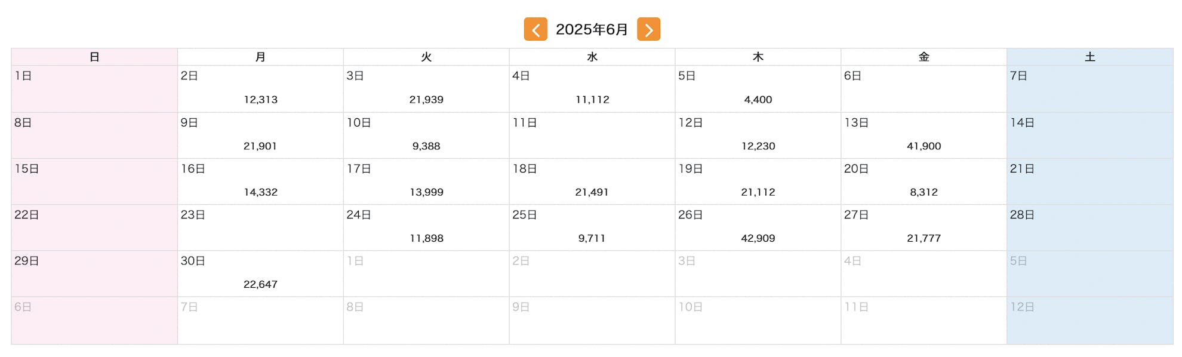Go to next month with right arrow
The image size is (1182, 357).
(648, 29)
